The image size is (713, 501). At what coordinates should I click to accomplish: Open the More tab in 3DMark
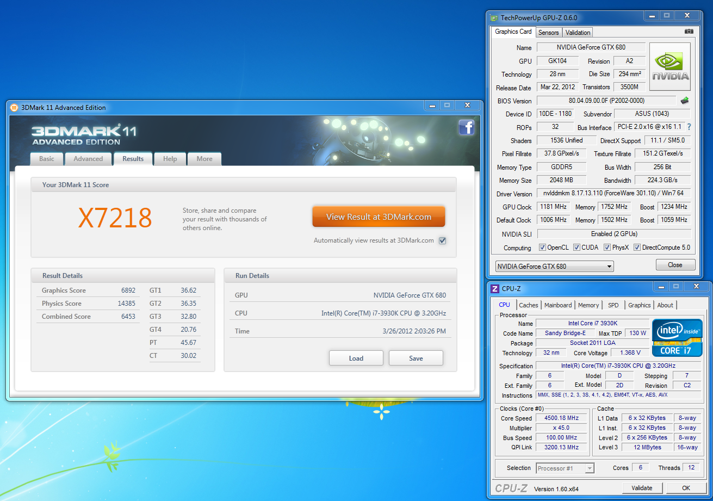click(x=204, y=159)
